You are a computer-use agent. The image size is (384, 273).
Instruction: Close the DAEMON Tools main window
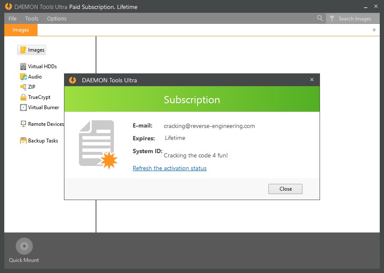click(376, 6)
